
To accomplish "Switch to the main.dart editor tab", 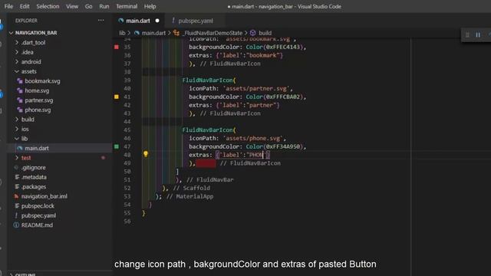I will pyautogui.click(x=139, y=21).
